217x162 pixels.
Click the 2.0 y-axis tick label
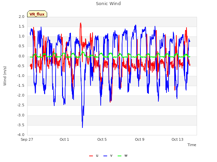[22, 17]
